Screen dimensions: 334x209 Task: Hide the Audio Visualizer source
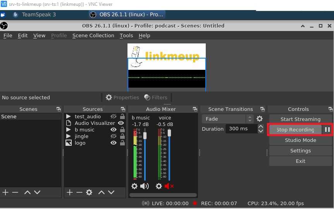pyautogui.click(x=121, y=123)
